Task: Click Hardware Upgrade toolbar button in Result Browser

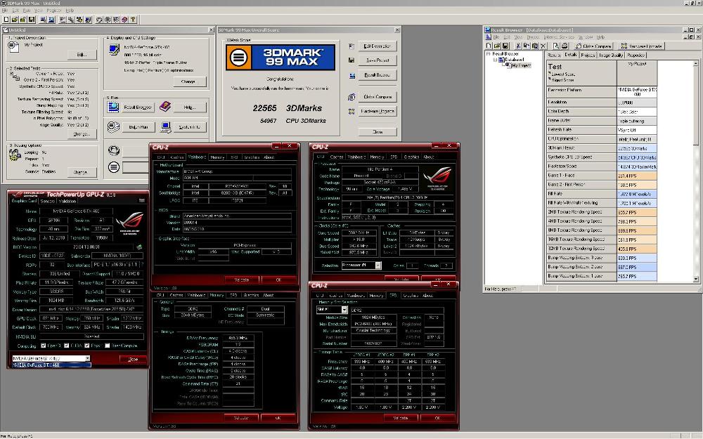Action: click(642, 46)
